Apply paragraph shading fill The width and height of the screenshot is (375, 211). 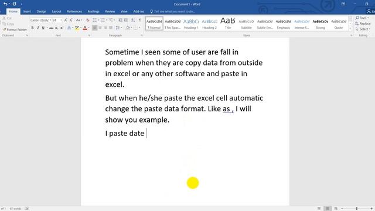click(x=128, y=28)
